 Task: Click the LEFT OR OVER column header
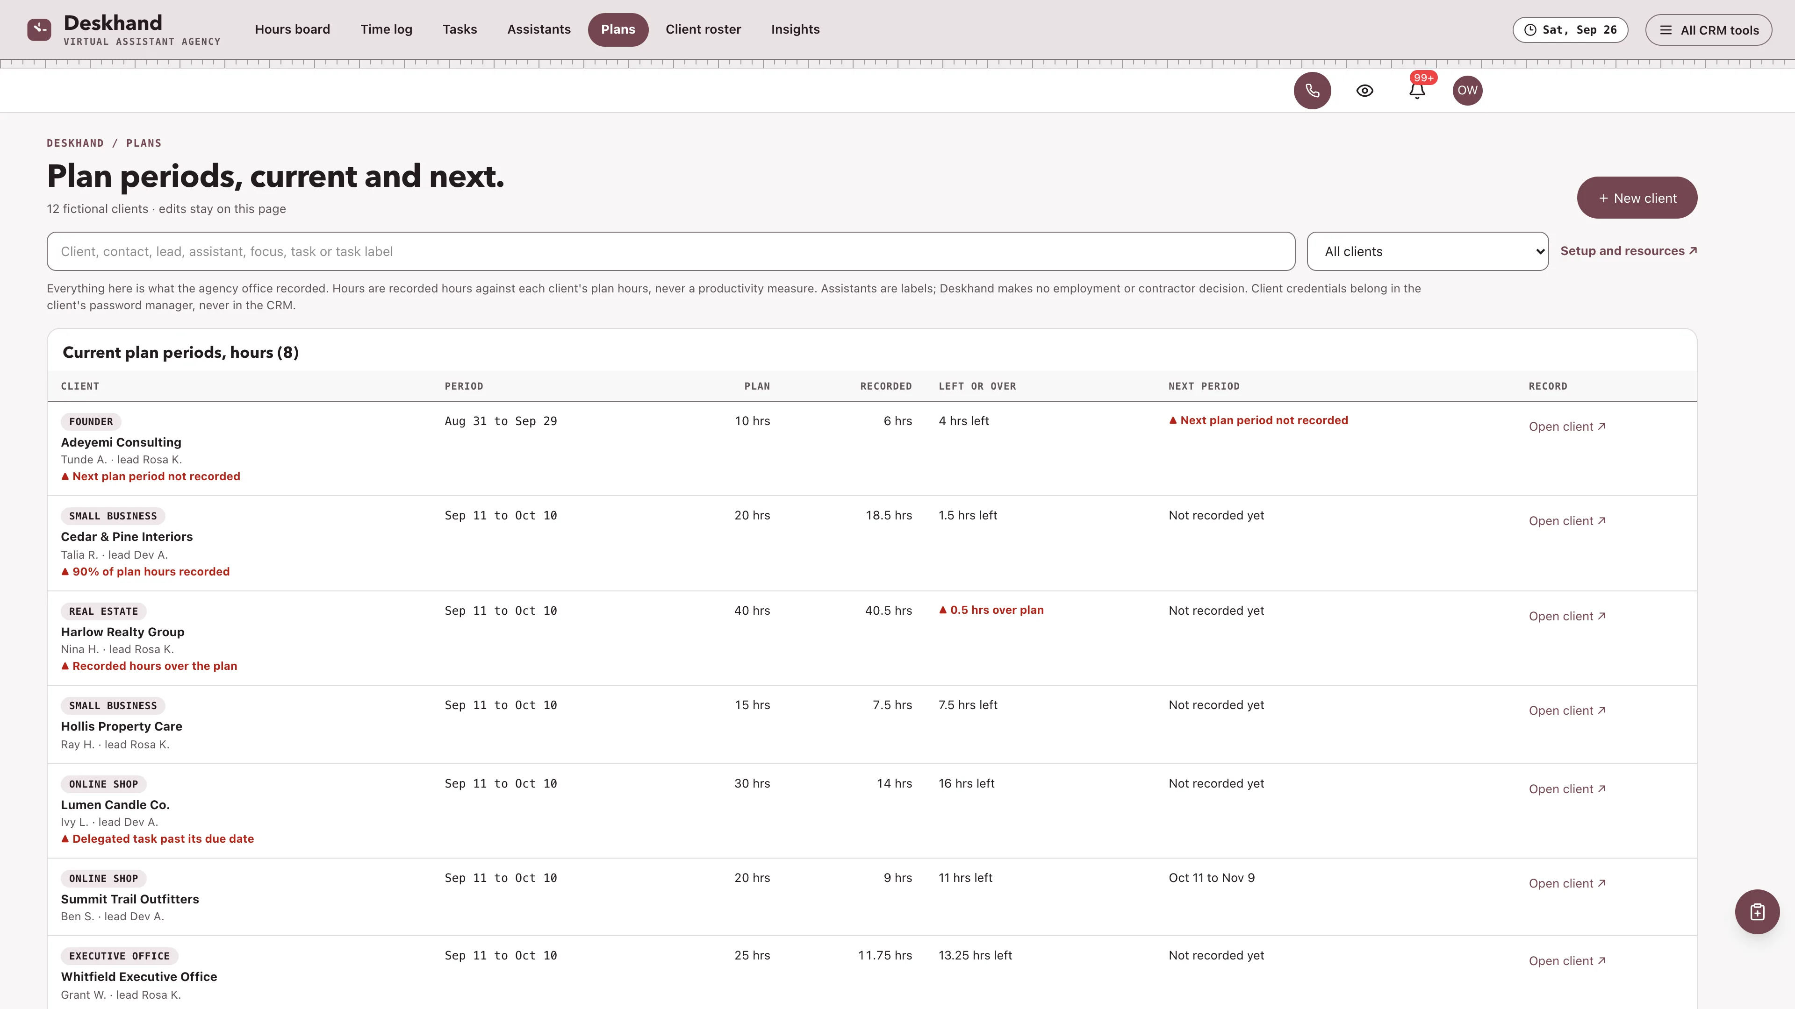[977, 386]
